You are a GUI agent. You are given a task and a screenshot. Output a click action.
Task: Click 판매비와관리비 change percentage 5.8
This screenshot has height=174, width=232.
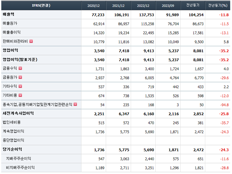(x=226, y=42)
